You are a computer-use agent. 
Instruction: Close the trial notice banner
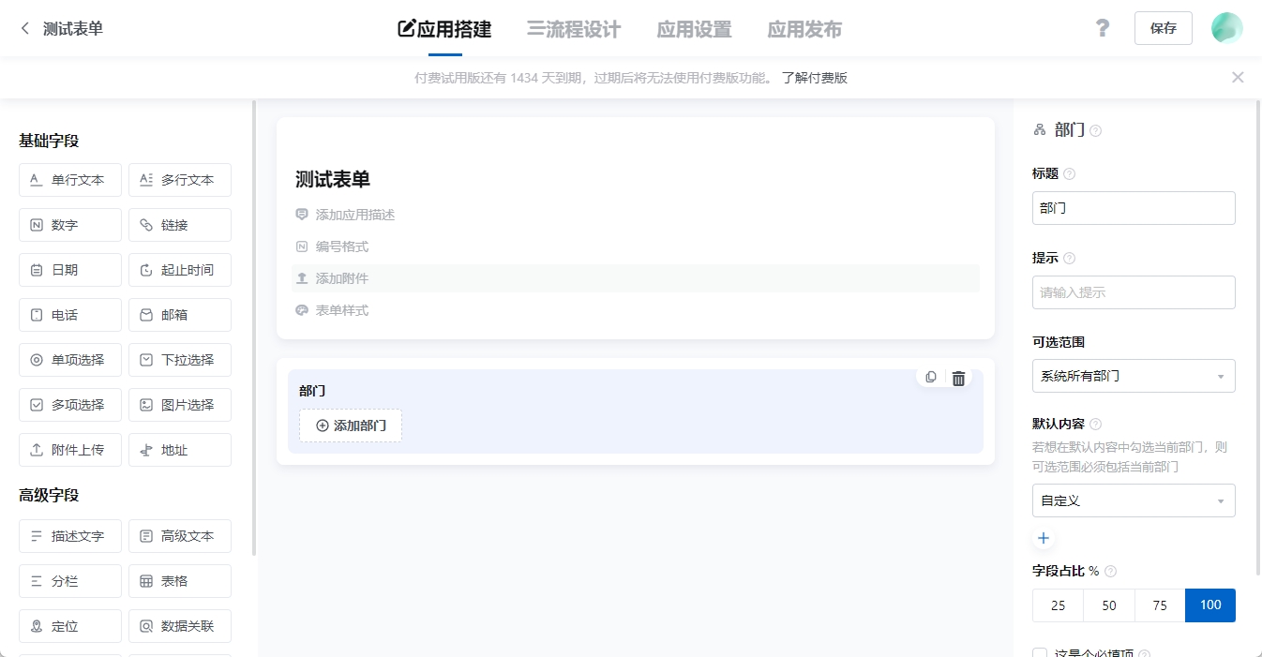[1238, 78]
